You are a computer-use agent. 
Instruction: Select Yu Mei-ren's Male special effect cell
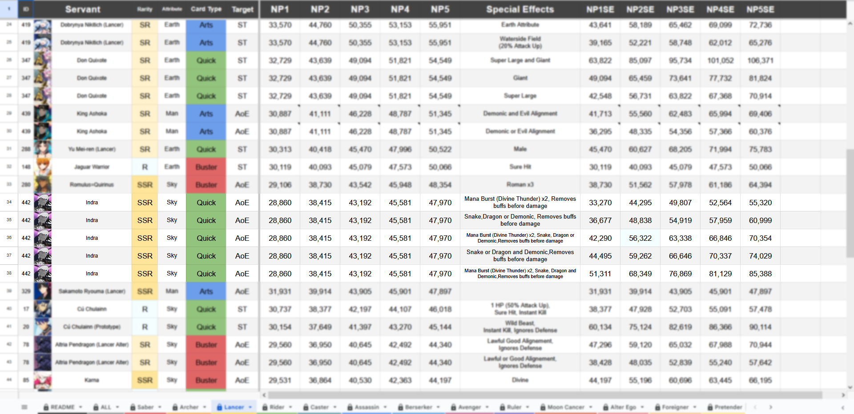point(520,149)
